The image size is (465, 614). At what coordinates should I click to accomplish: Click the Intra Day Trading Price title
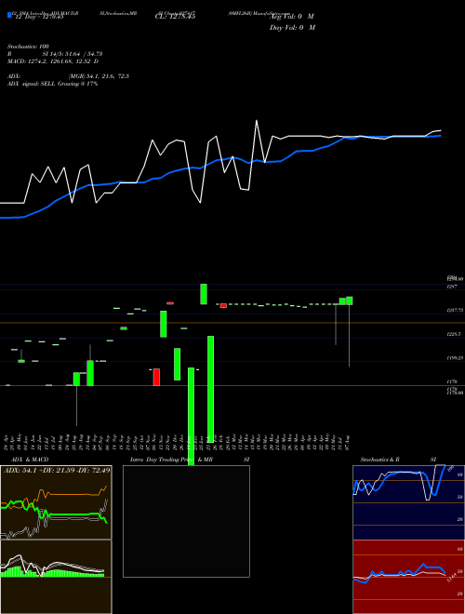(x=163, y=460)
